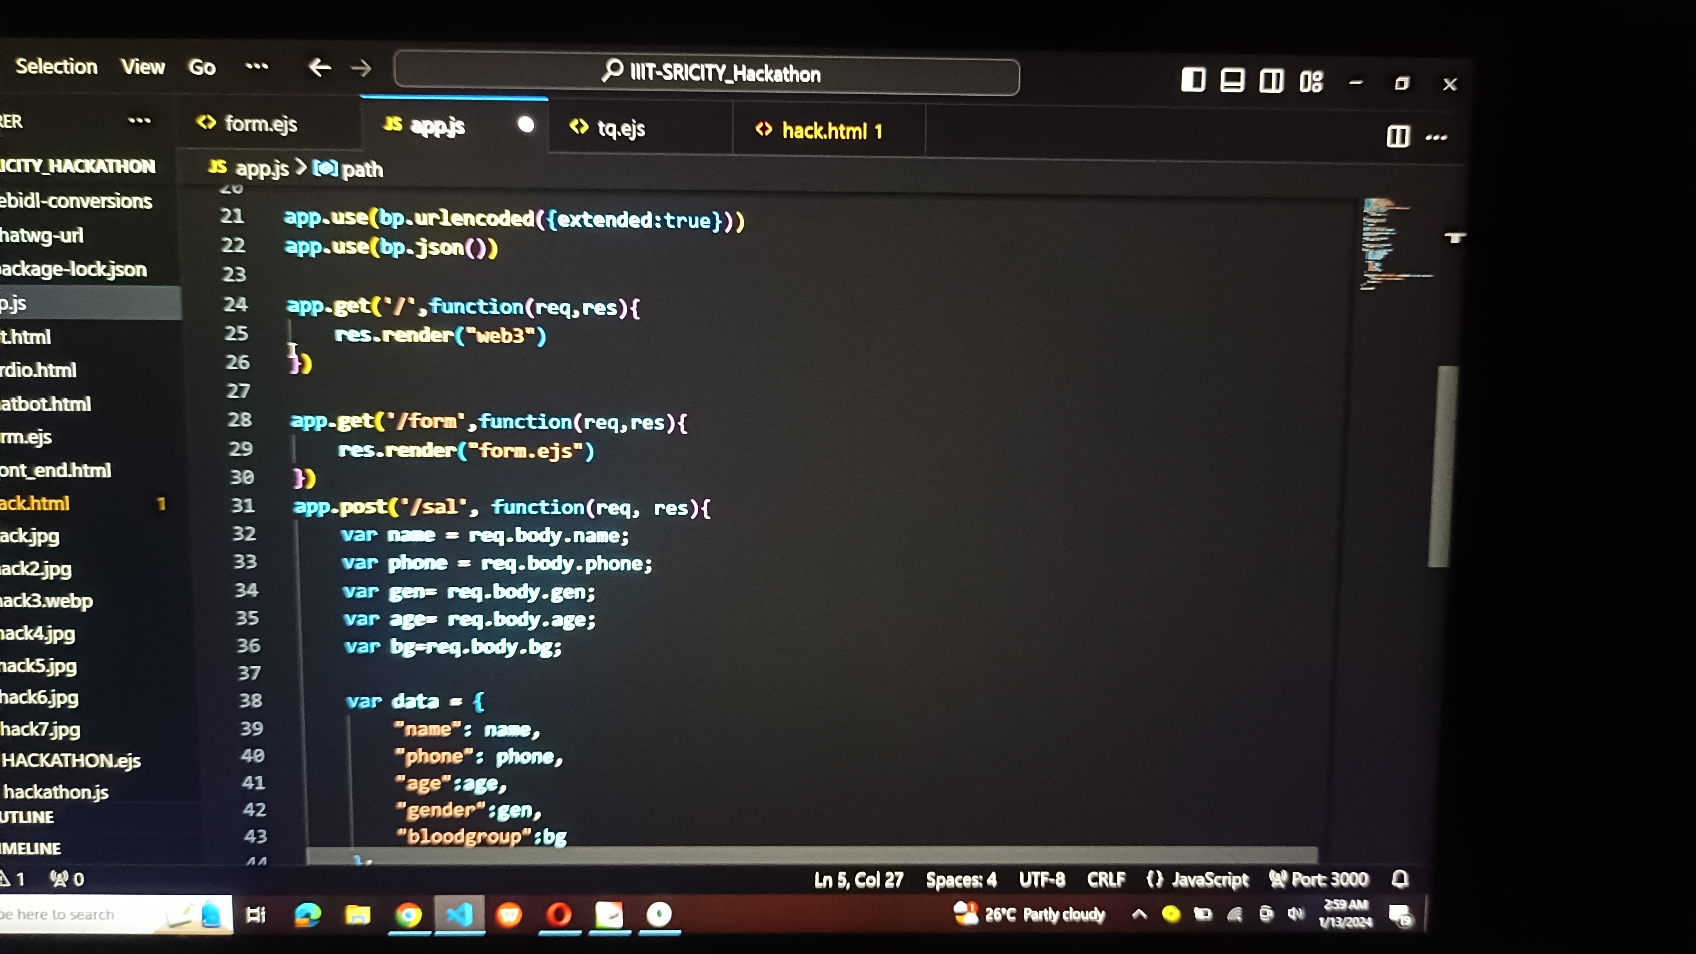The height and width of the screenshot is (954, 1696).
Task: Open the editor More Actions ellipsis
Action: (1436, 138)
